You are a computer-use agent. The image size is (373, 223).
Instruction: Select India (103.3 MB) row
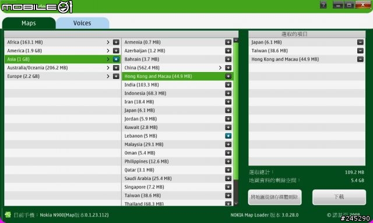(177, 85)
